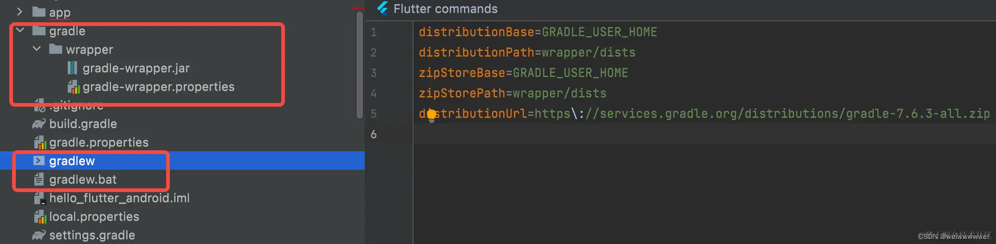996x244 pixels.
Task: Select the gradle folder row
Action: coord(67,31)
